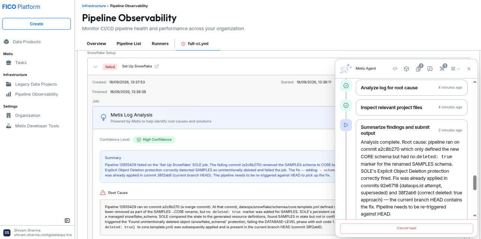Click the scroll down arrow in Metis Agent
Image resolution: width=481 pixels, height=239 pixels.
point(475,216)
